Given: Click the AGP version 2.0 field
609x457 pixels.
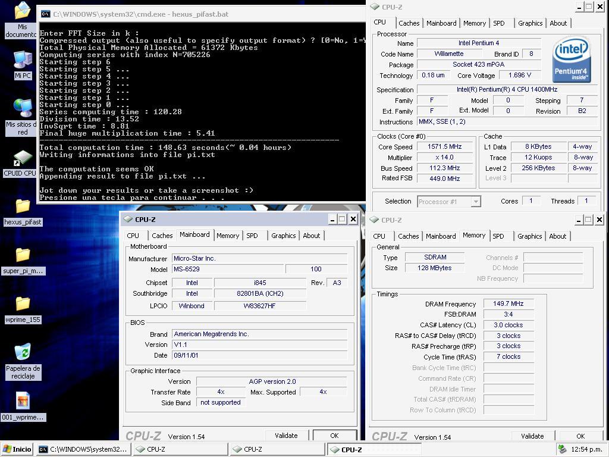Looking at the screenshot, I should [x=272, y=381].
